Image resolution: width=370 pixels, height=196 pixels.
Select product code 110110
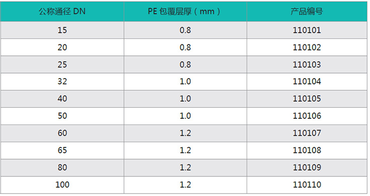pos(307,185)
